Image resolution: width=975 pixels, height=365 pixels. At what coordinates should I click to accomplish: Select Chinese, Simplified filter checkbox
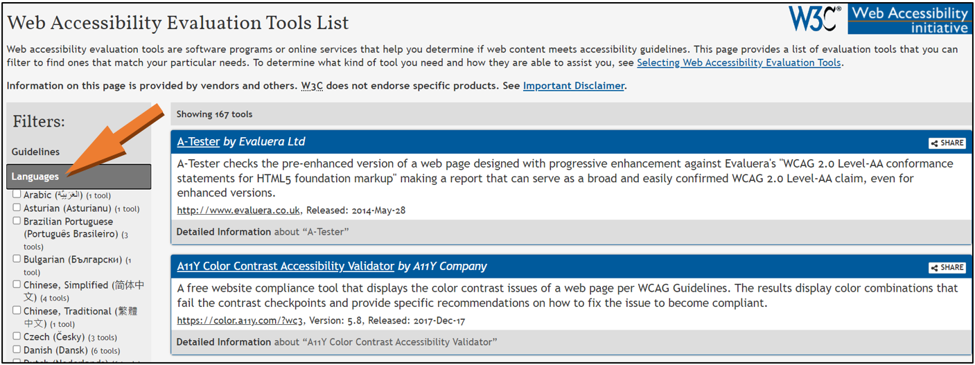pyautogui.click(x=17, y=285)
